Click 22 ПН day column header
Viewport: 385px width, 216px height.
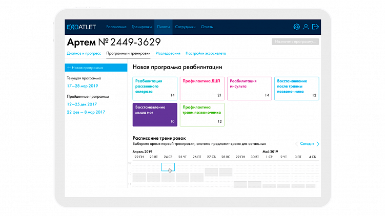pos(139,157)
